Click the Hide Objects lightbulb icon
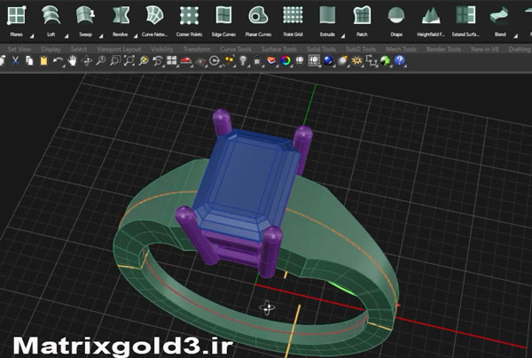The height and width of the screenshot is (358, 532). tap(243, 61)
